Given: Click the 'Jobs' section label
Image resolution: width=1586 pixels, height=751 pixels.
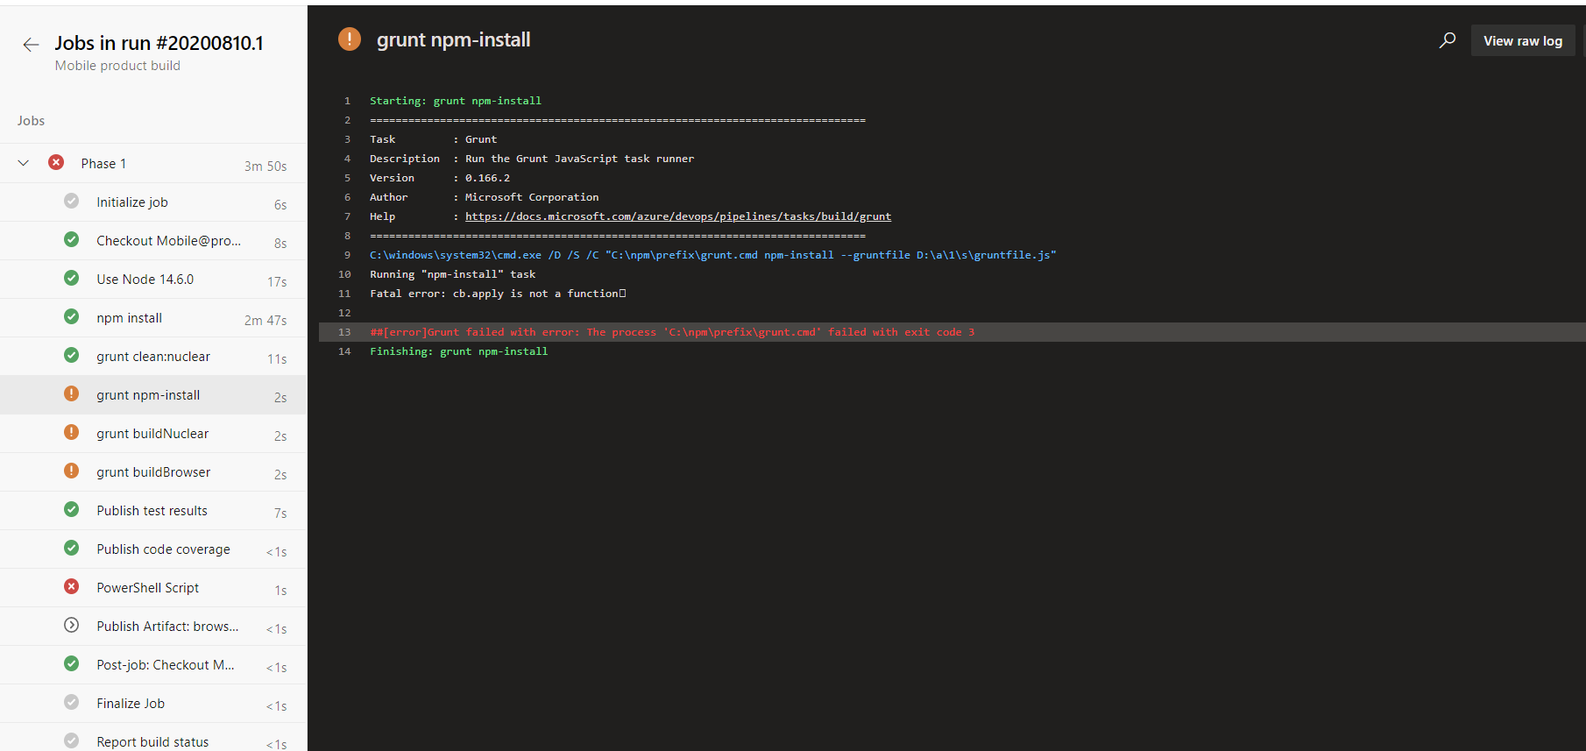Looking at the screenshot, I should (31, 121).
